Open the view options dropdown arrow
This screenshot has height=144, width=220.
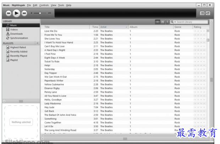(x=167, y=22)
